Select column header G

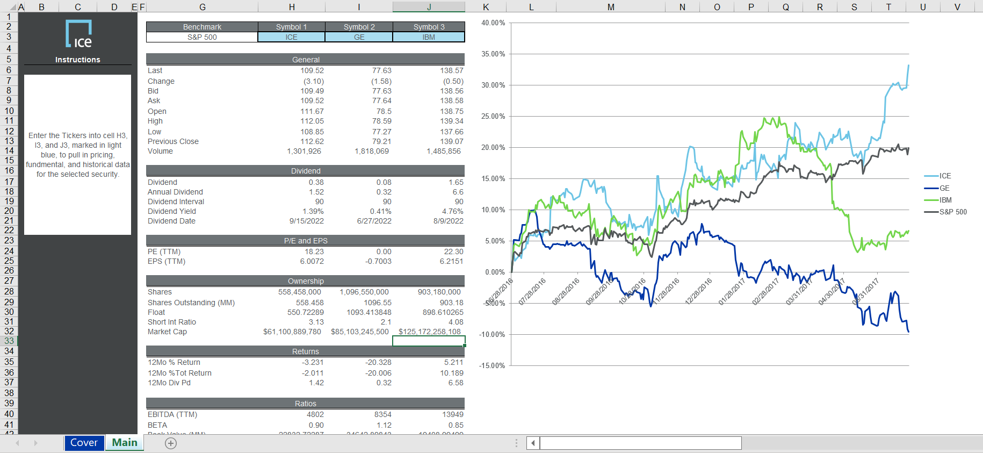[202, 7]
